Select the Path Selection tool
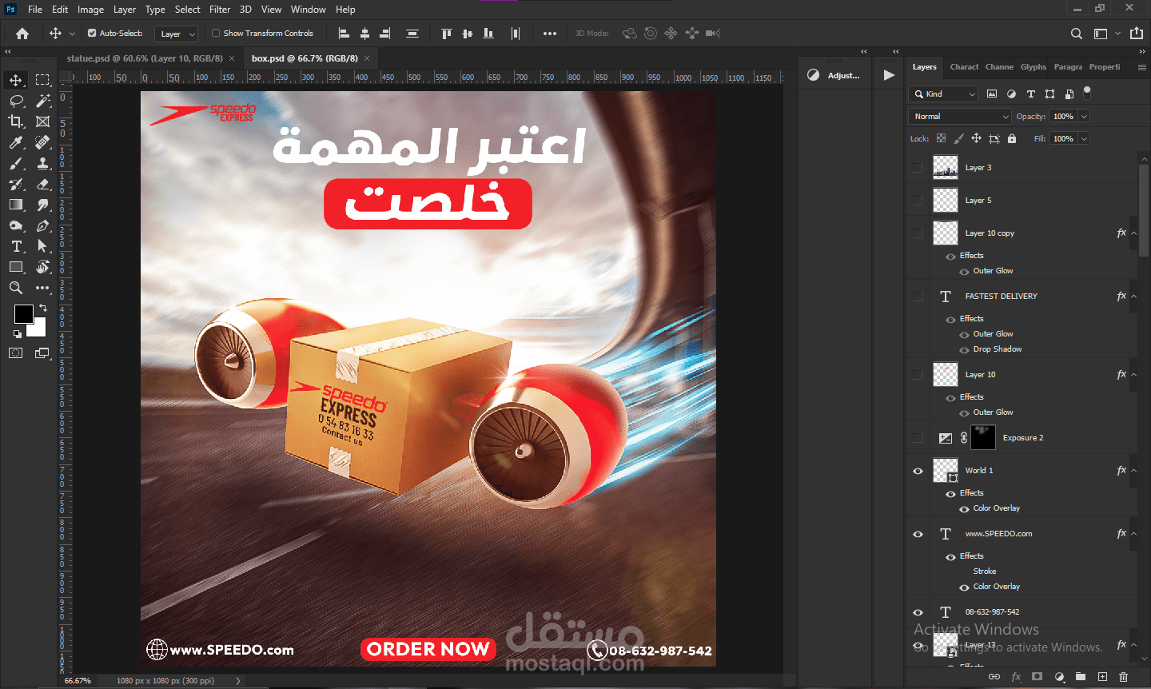 click(42, 246)
